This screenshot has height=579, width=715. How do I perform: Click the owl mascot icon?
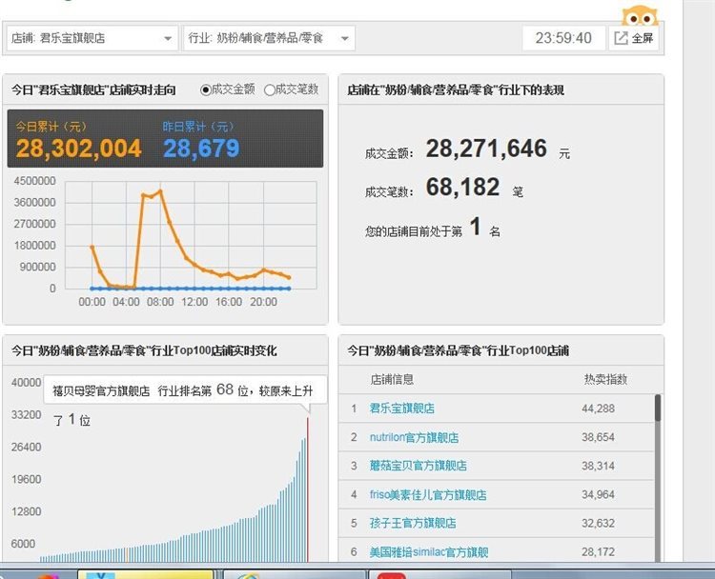pos(640,16)
